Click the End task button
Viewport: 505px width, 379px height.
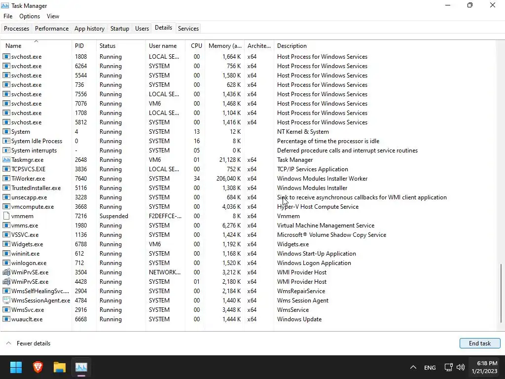click(x=479, y=343)
